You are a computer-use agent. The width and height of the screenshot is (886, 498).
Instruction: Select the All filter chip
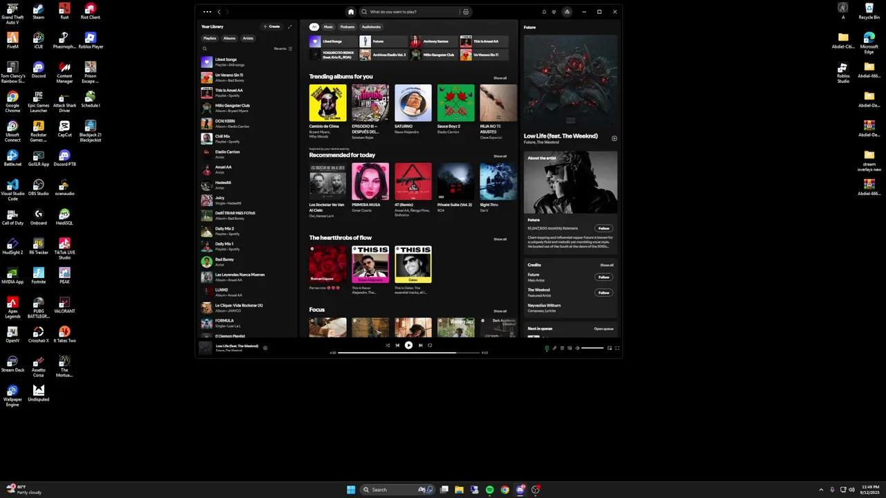pos(314,27)
